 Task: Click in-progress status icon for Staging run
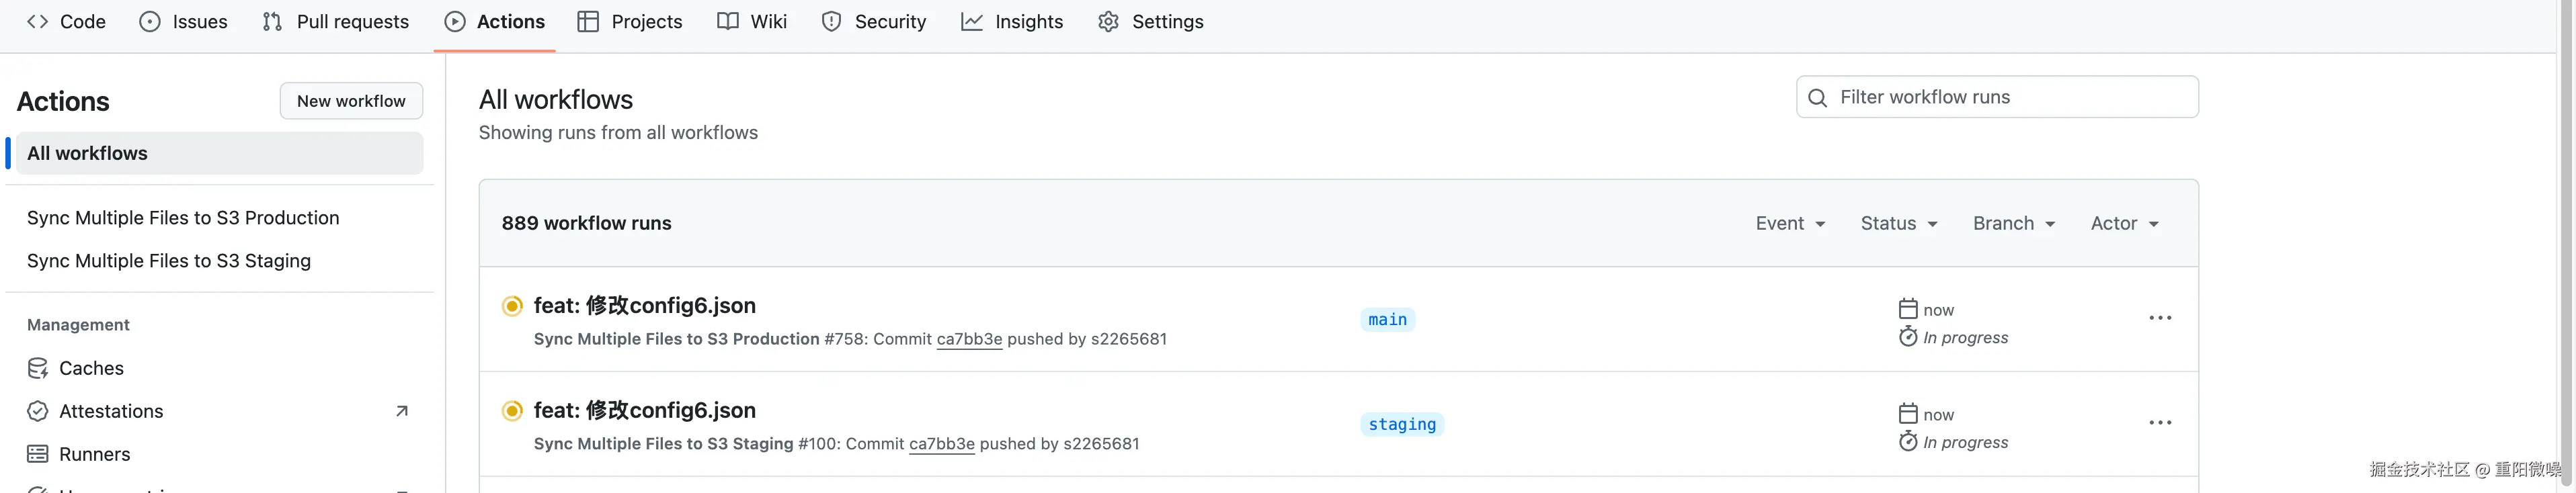(x=512, y=411)
